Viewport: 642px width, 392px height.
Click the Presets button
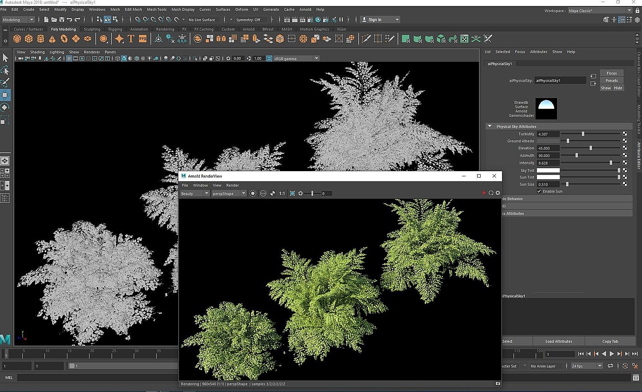(611, 80)
